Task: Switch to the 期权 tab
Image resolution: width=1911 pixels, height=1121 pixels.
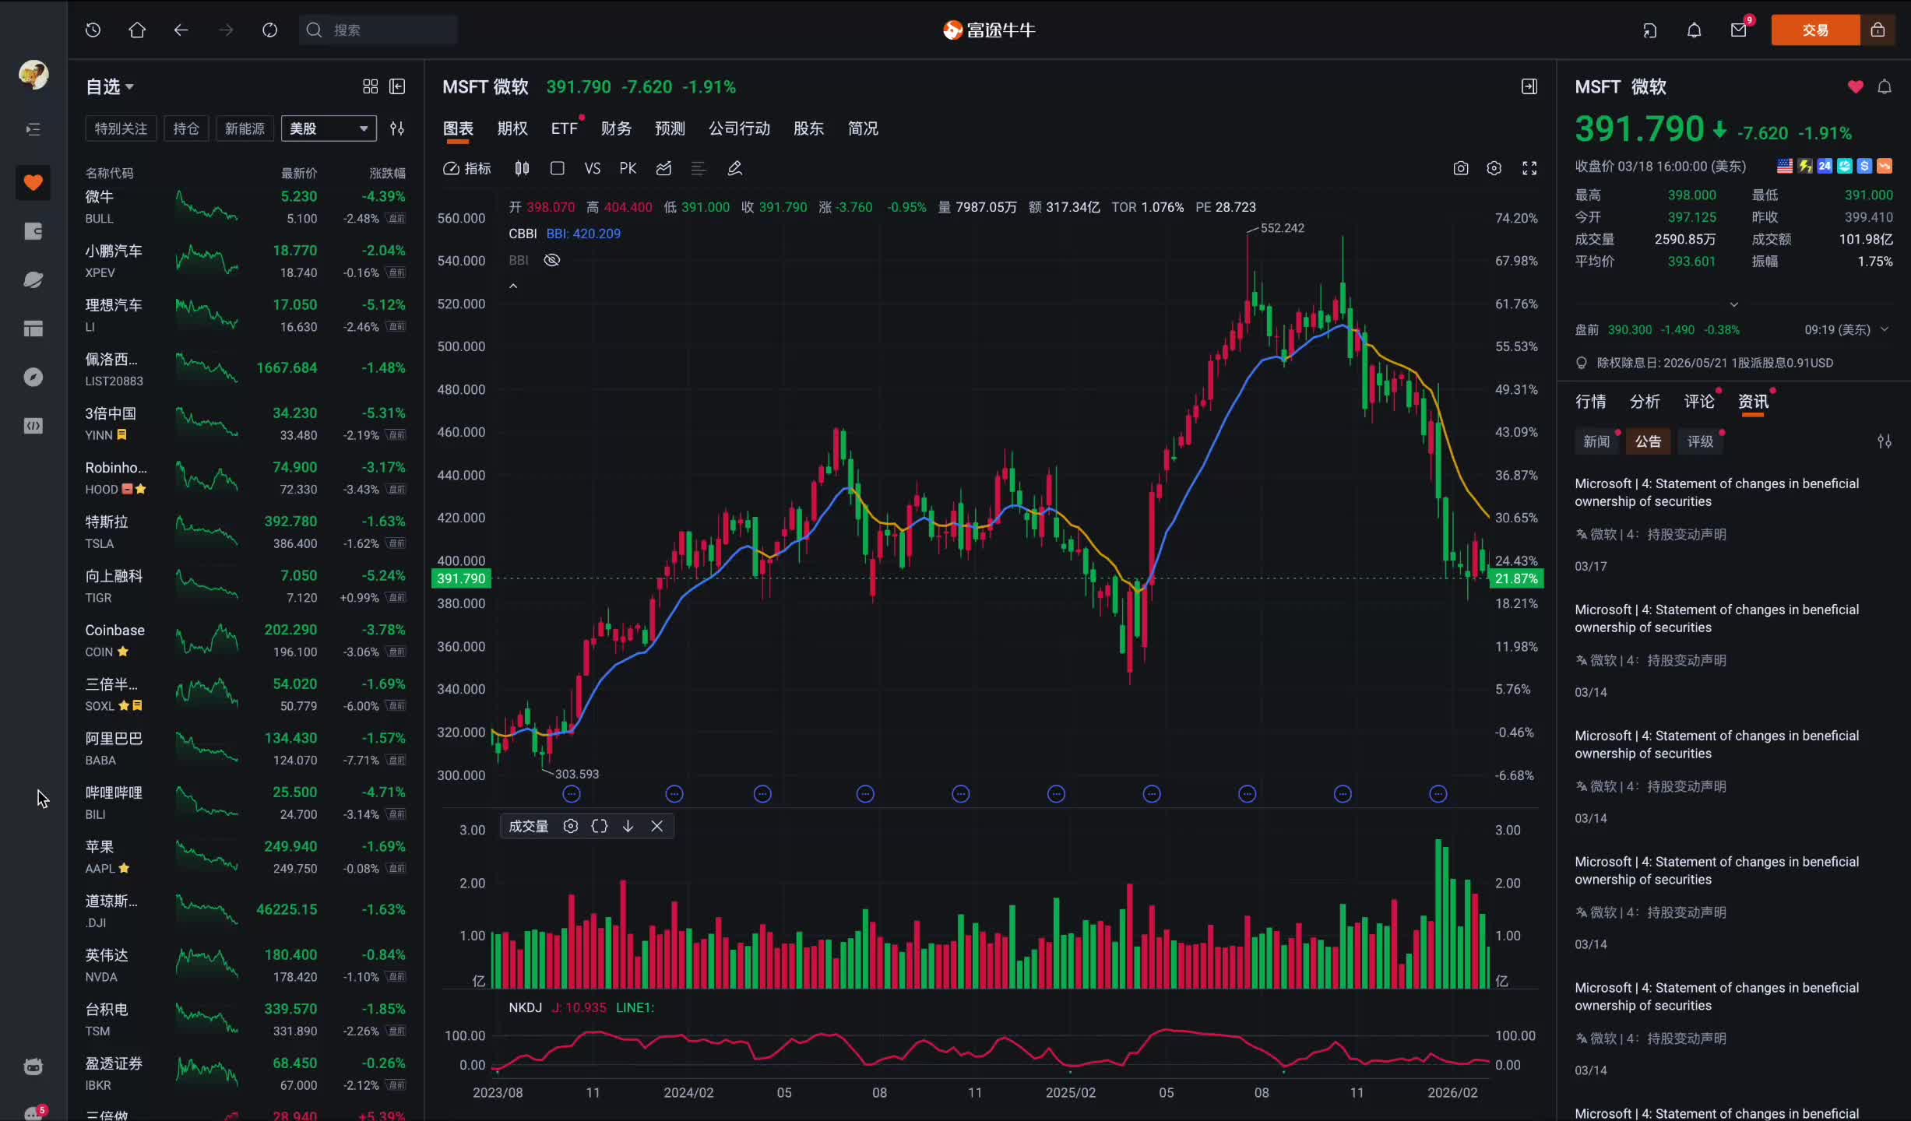Action: [512, 128]
